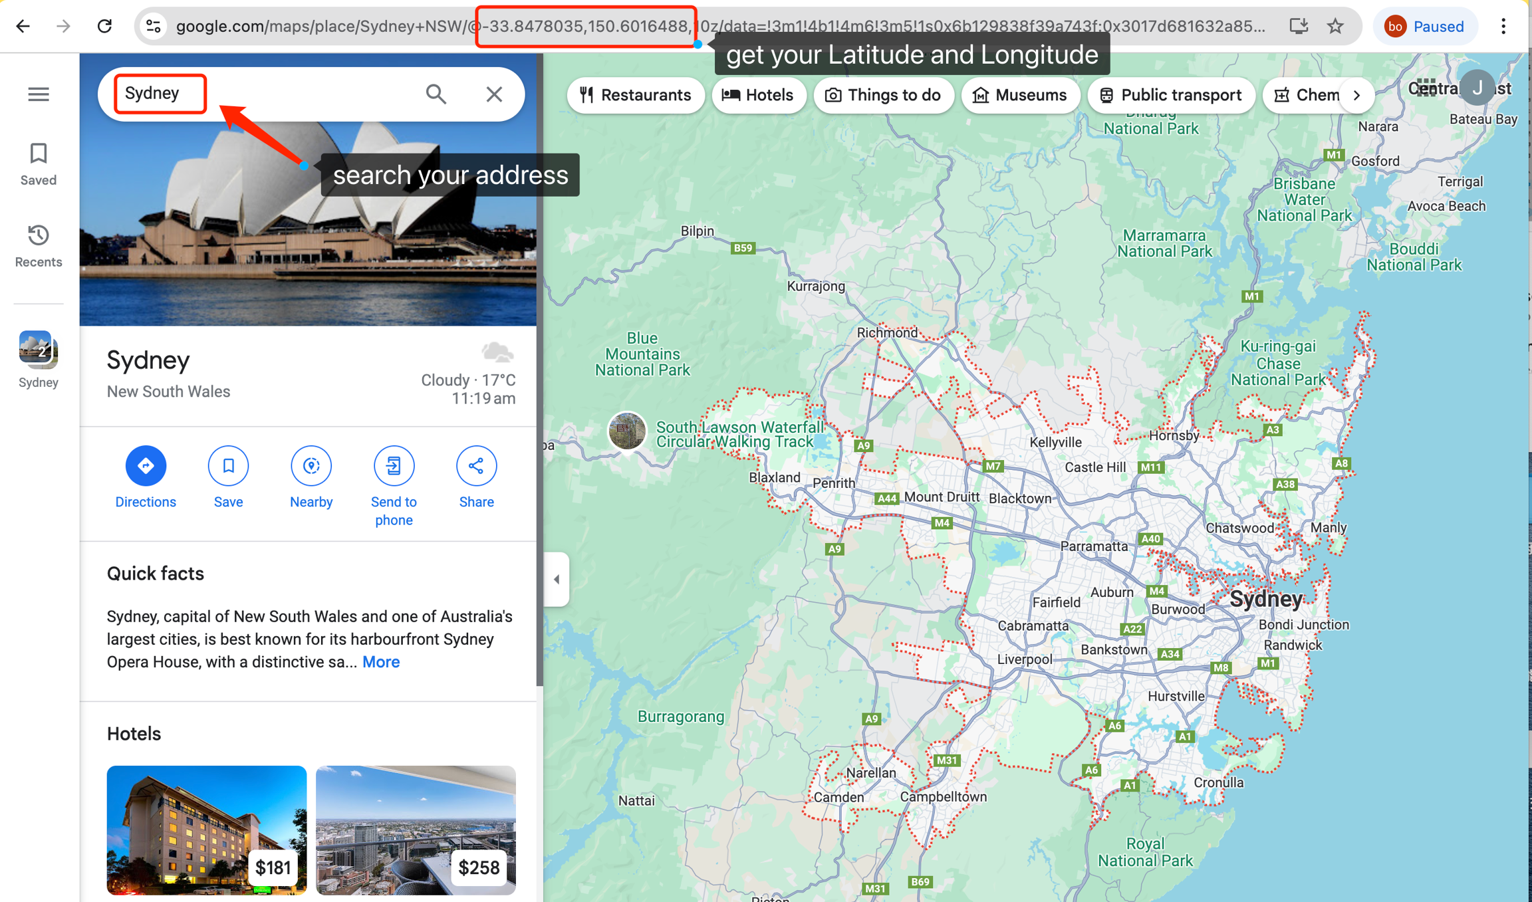Viewport: 1532px width, 902px height.
Task: Open the $181 hotel listing
Action: tap(206, 830)
